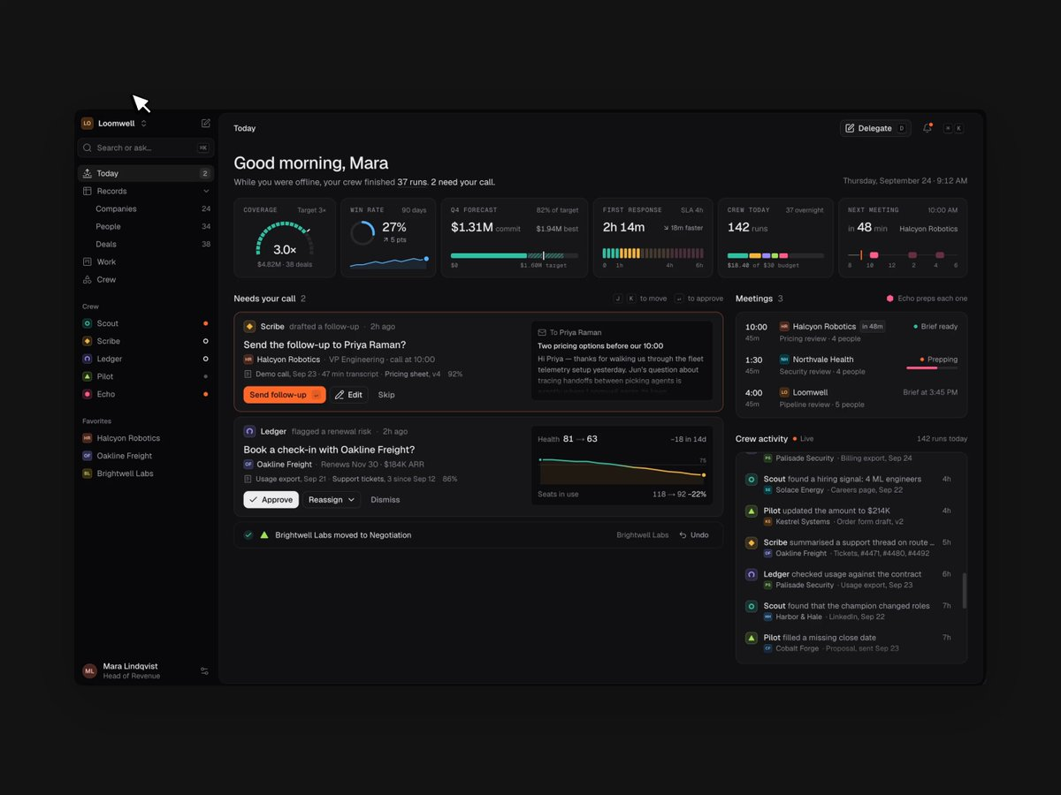Open the Reassign dropdown
Image resolution: width=1061 pixels, height=795 pixels.
pyautogui.click(x=332, y=500)
